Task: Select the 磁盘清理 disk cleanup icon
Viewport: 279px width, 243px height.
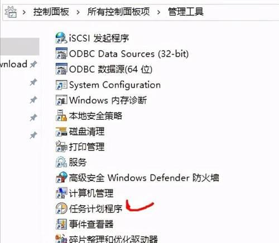Action: click(61, 132)
